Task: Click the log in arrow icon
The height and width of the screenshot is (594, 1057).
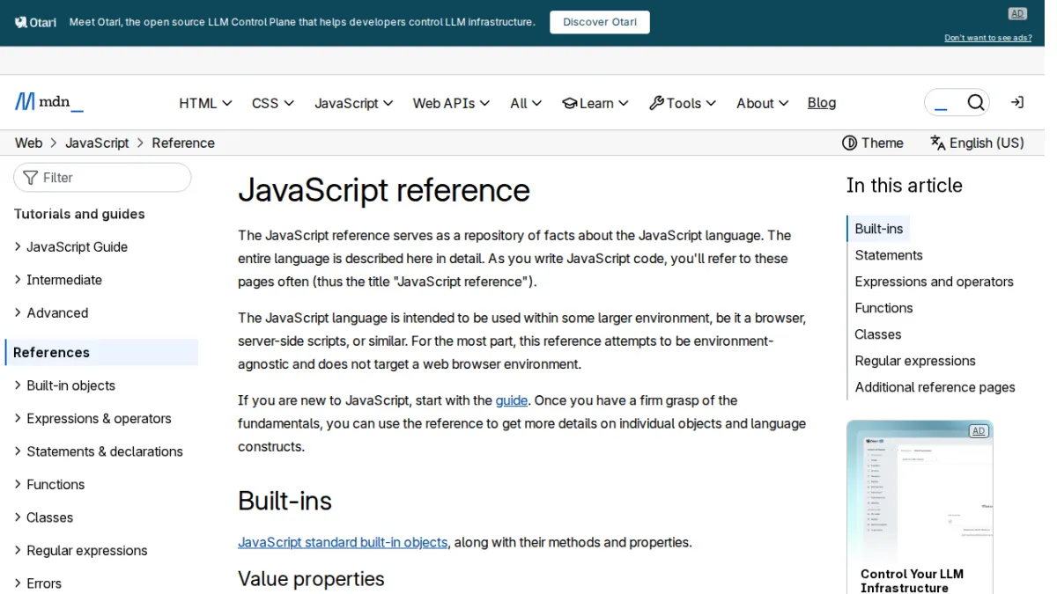Action: 1017,103
